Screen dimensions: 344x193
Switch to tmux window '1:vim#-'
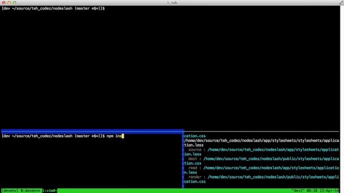pos(49,191)
